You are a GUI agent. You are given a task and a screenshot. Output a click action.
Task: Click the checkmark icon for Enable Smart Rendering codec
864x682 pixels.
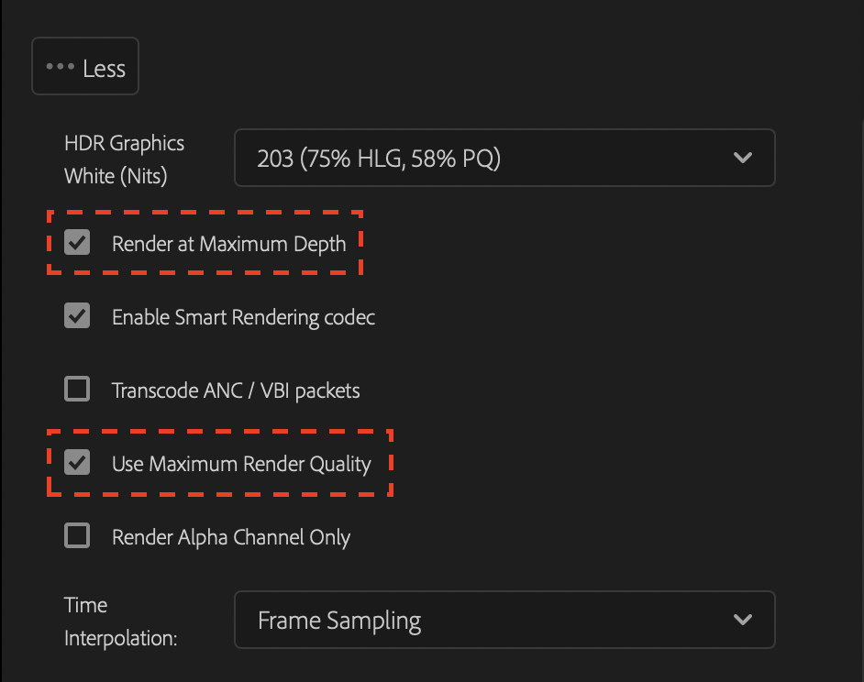pyautogui.click(x=77, y=315)
